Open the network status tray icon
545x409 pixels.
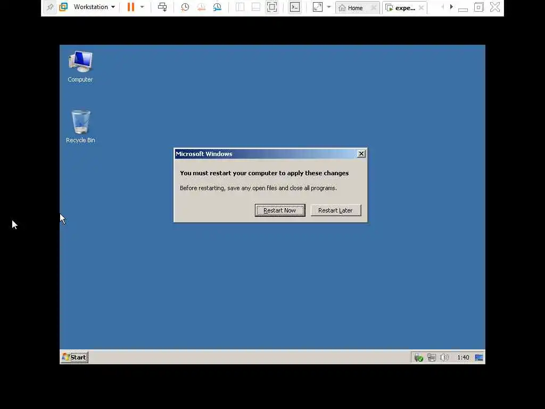431,357
